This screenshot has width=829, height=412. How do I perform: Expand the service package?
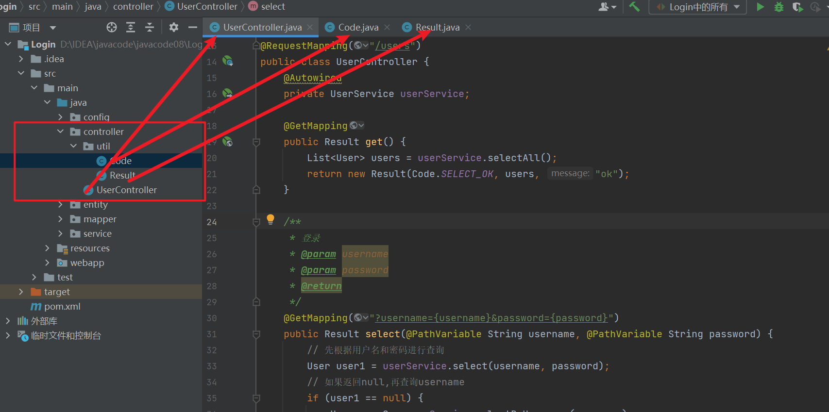[x=60, y=233]
